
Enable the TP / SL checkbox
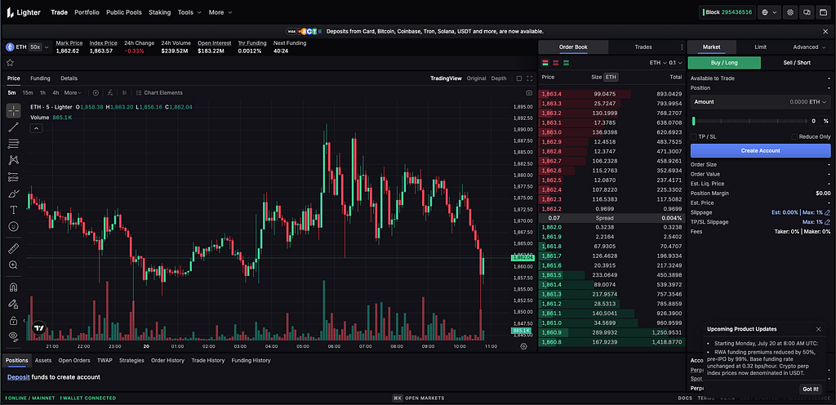(x=694, y=136)
